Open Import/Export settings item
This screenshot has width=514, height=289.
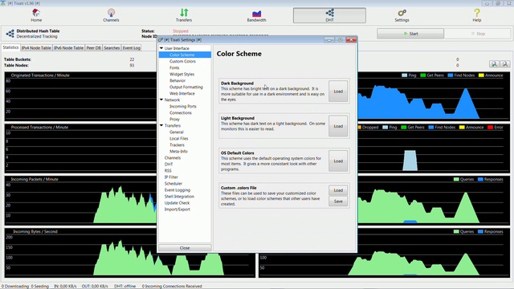tap(177, 210)
